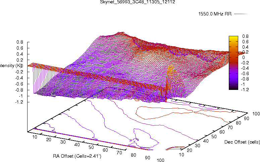Click the -0.8 label on the color bar
Image resolution: width=260 pixels, height=162 pixels.
[245, 79]
